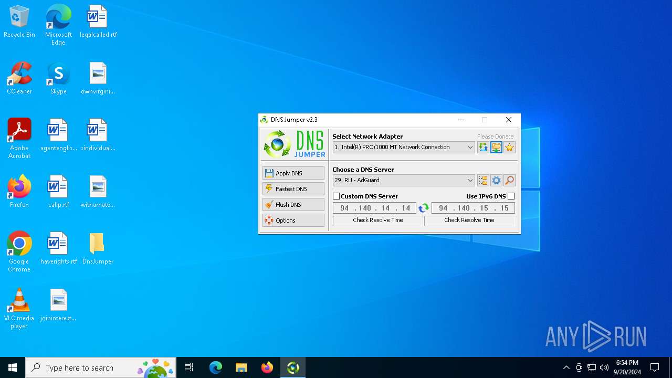Enable the Use IPv6 DNS checkbox
Image resolution: width=672 pixels, height=378 pixels.
point(511,196)
